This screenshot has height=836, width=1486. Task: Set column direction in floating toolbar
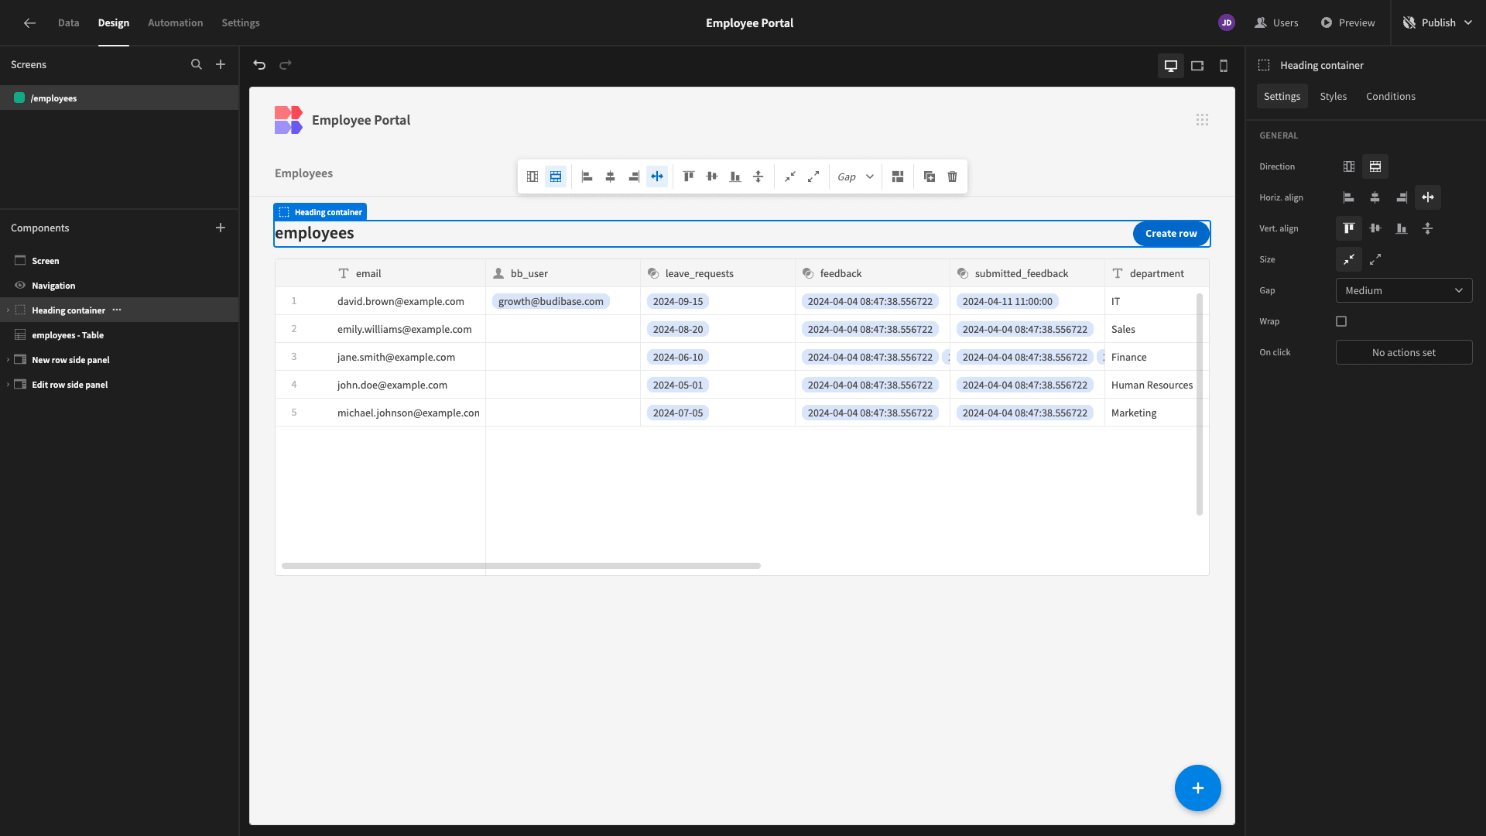pos(532,176)
